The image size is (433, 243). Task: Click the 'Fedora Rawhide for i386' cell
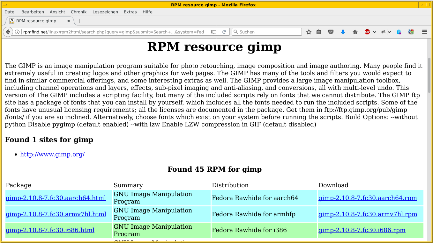[x=264, y=231]
